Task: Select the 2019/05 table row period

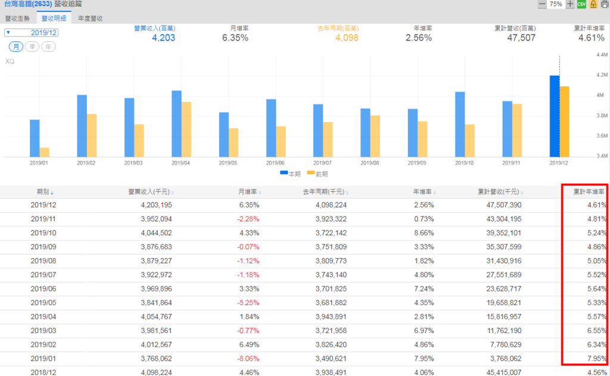Action: pyautogui.click(x=43, y=303)
